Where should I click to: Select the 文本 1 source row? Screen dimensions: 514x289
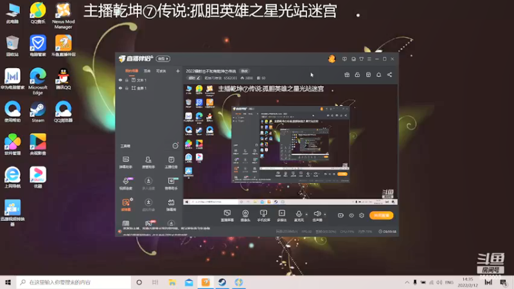[148, 80]
